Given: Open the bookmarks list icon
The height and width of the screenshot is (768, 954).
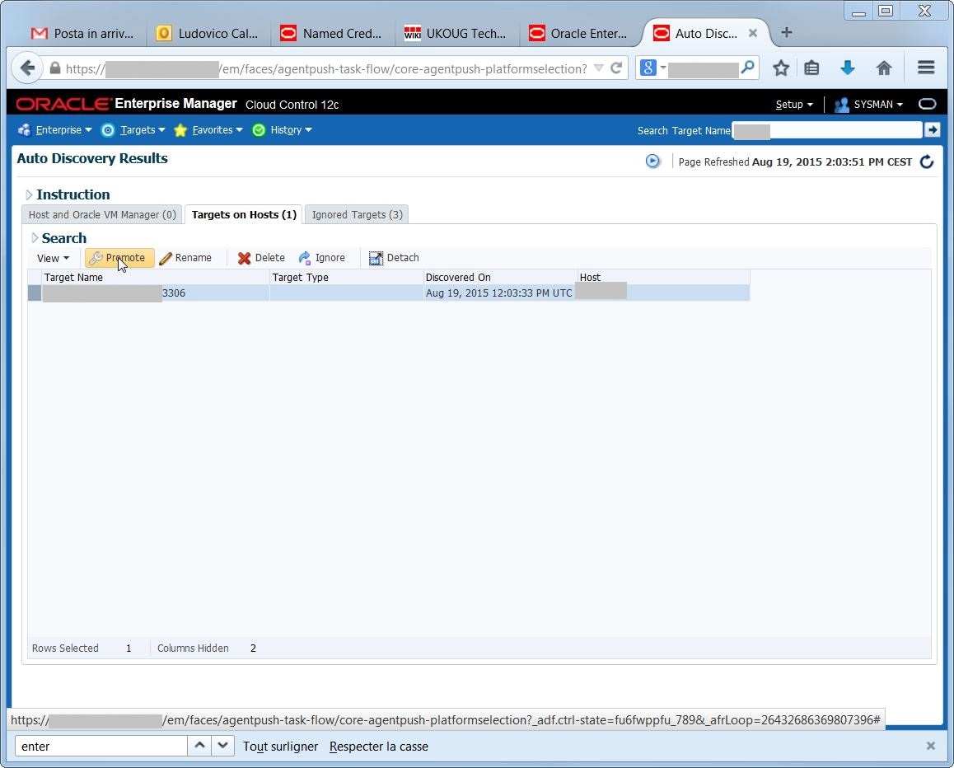Looking at the screenshot, I should click(x=811, y=68).
